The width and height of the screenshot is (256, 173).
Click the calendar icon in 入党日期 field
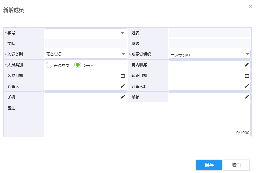tap(123, 75)
